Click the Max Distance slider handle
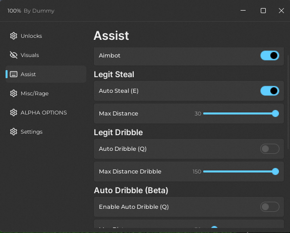 [x=275, y=113]
